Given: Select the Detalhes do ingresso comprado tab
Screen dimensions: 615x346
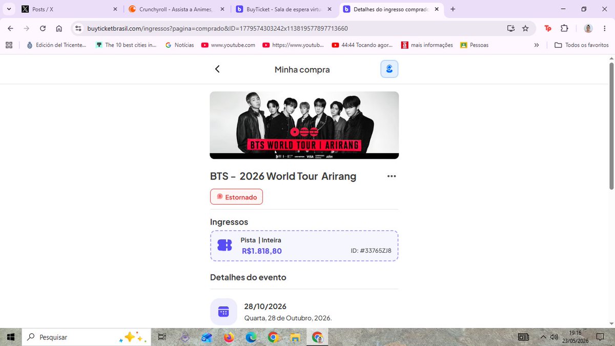Looking at the screenshot, I should coord(391,9).
